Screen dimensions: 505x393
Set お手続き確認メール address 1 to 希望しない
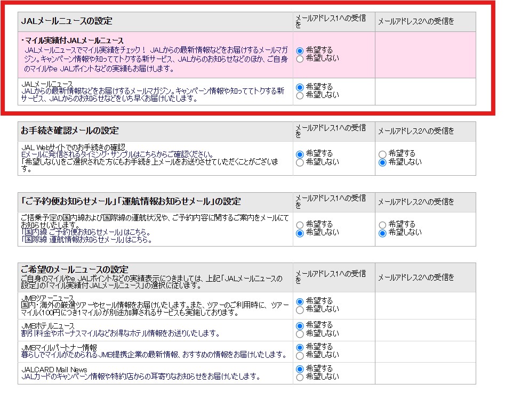300,162
